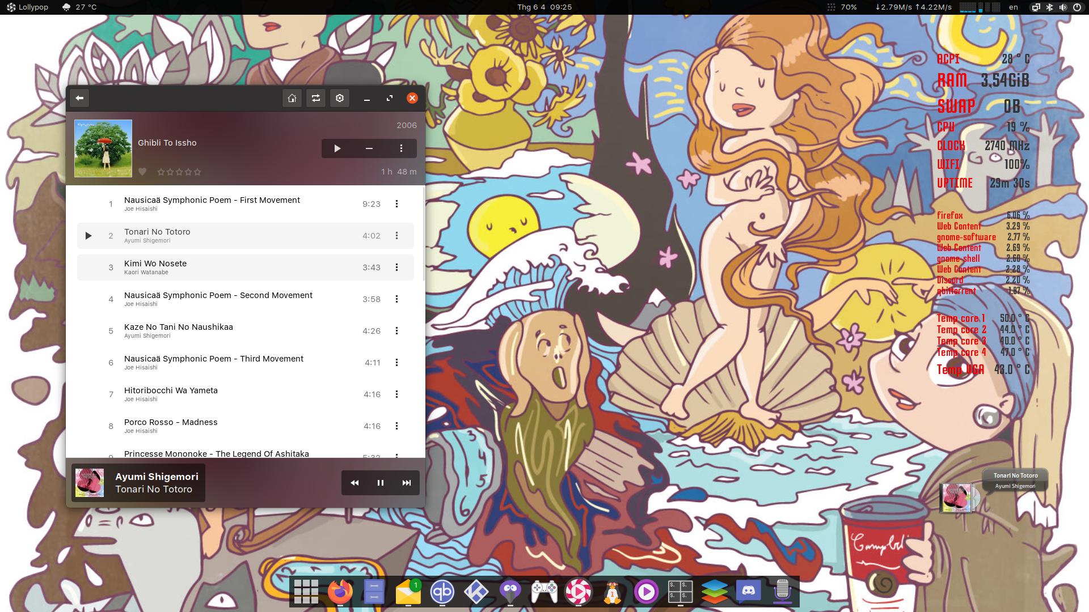Open the volume tray icon
1089x612 pixels.
coord(1063,7)
